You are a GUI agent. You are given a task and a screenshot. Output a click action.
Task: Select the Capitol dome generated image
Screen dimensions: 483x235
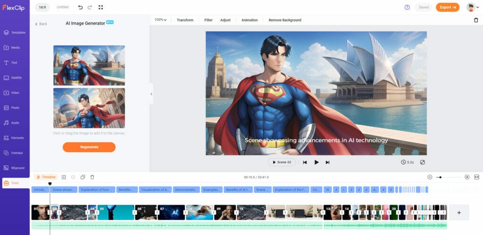tap(89, 108)
